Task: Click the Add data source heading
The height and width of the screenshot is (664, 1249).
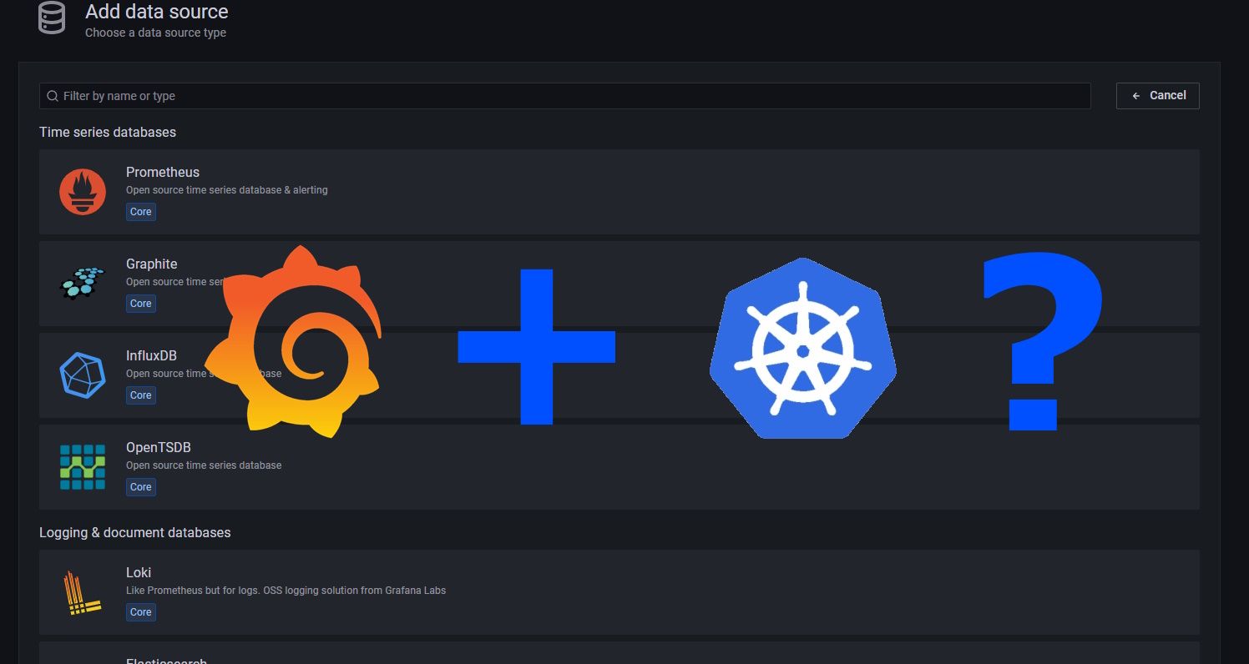Action: pyautogui.click(x=156, y=12)
